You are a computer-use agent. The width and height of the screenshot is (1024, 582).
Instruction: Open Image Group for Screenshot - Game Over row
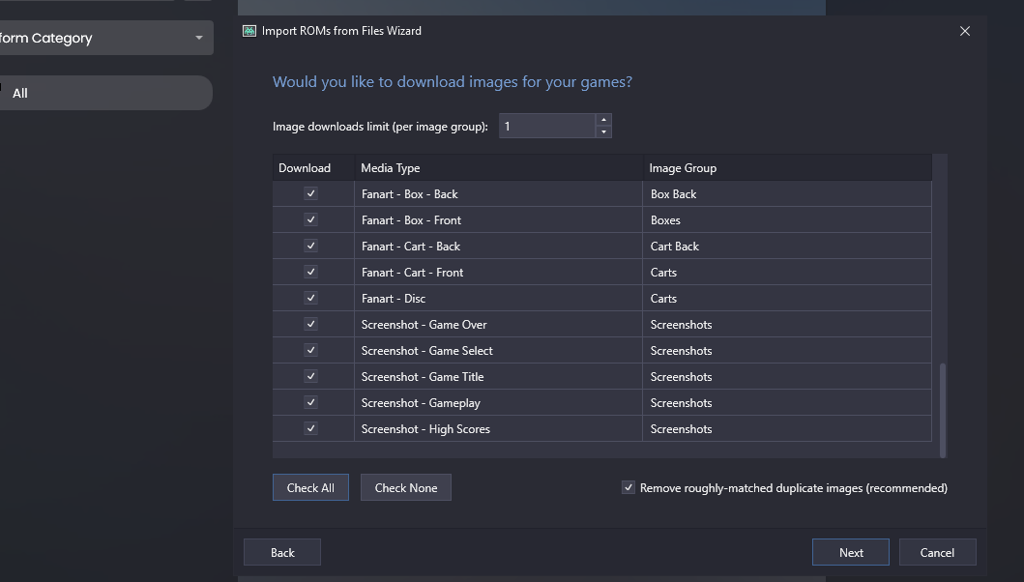(x=788, y=325)
